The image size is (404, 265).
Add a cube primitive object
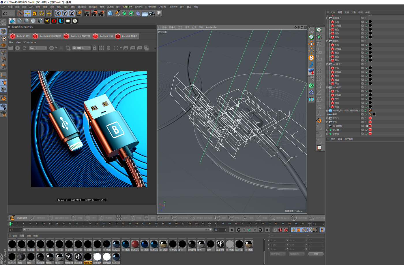pyautogui.click(x=110, y=13)
